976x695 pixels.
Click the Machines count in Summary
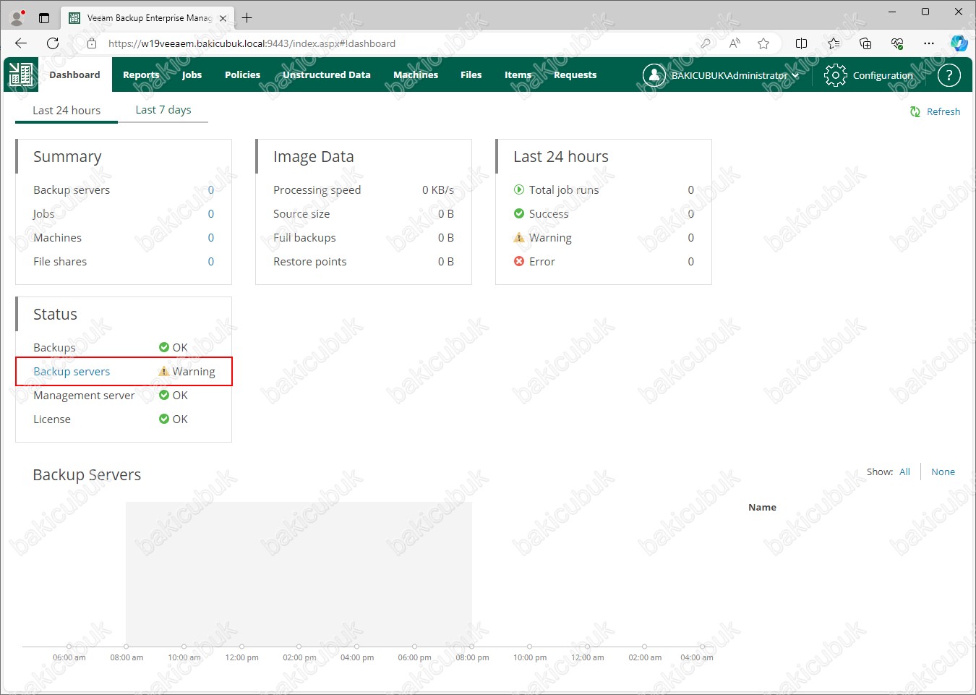pos(211,237)
